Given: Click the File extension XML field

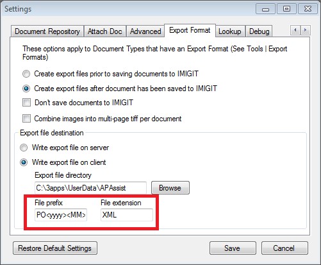Looking at the screenshot, I should 127,215.
